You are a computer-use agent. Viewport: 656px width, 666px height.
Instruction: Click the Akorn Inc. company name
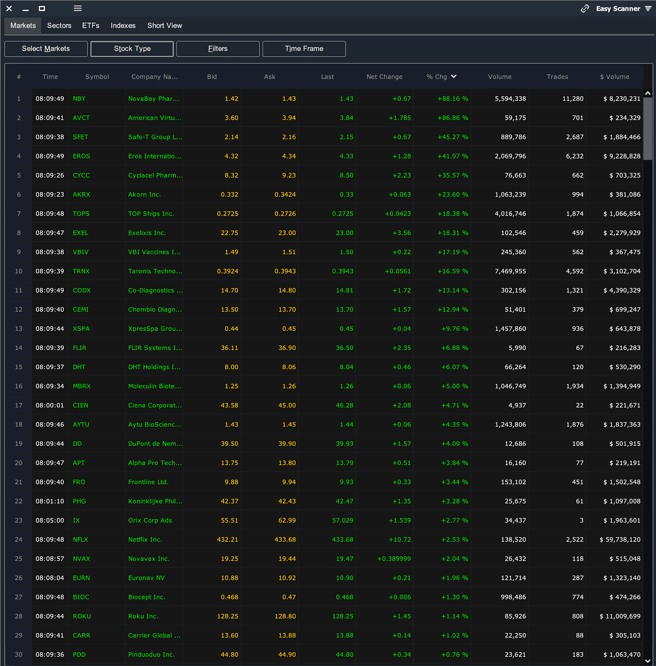click(145, 194)
